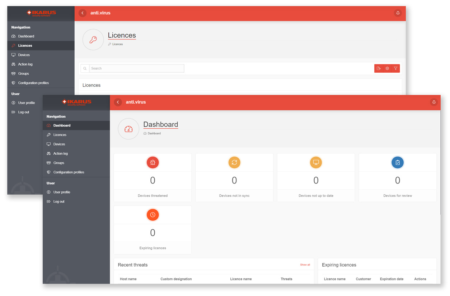Click the Show all link in Recent threats

(x=305, y=265)
